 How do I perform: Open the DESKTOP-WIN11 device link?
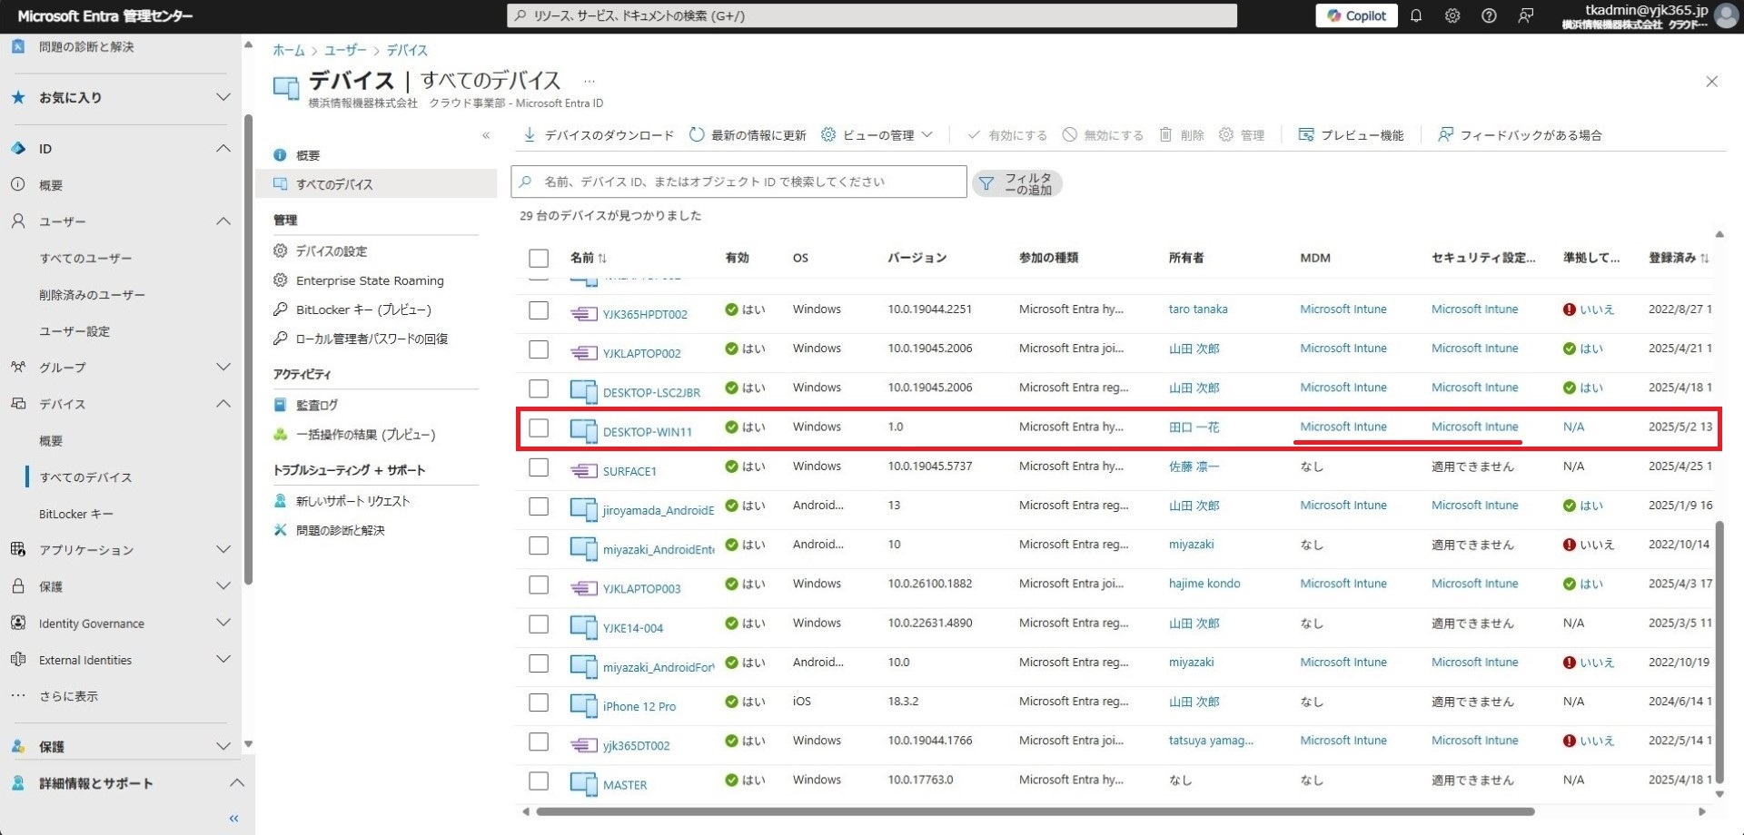(648, 432)
